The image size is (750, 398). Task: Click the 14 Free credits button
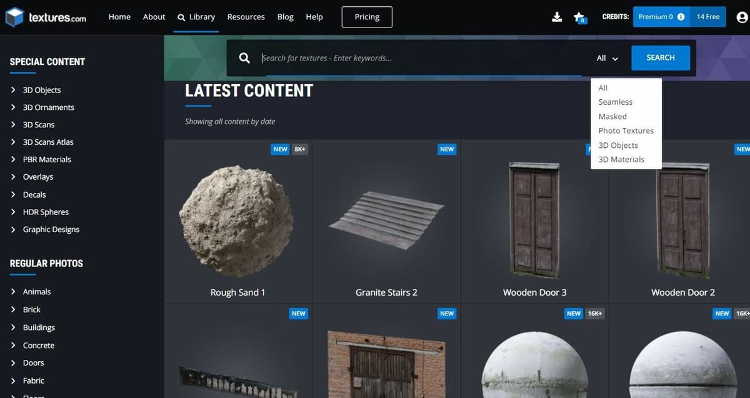(708, 17)
